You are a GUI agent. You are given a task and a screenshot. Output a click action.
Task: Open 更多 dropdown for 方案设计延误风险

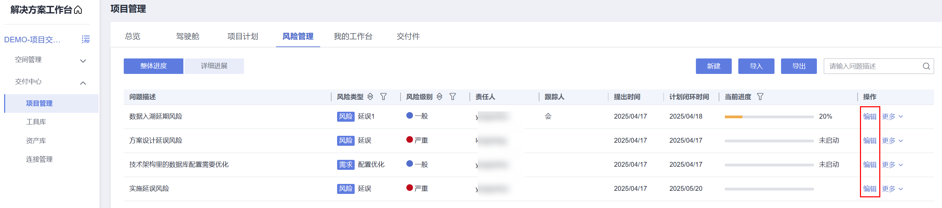coord(892,141)
